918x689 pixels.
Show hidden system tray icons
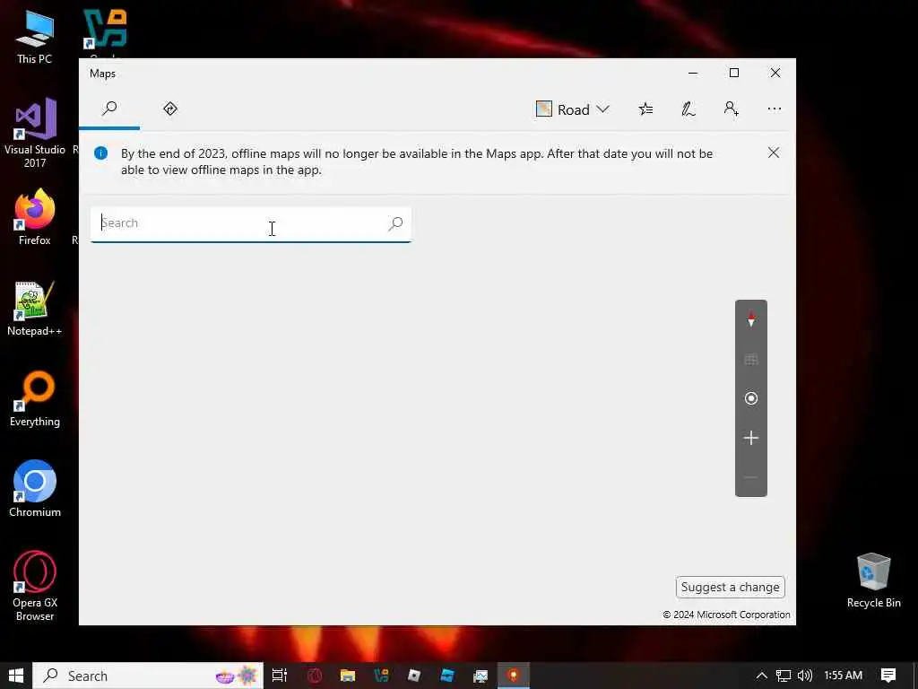[761, 676]
